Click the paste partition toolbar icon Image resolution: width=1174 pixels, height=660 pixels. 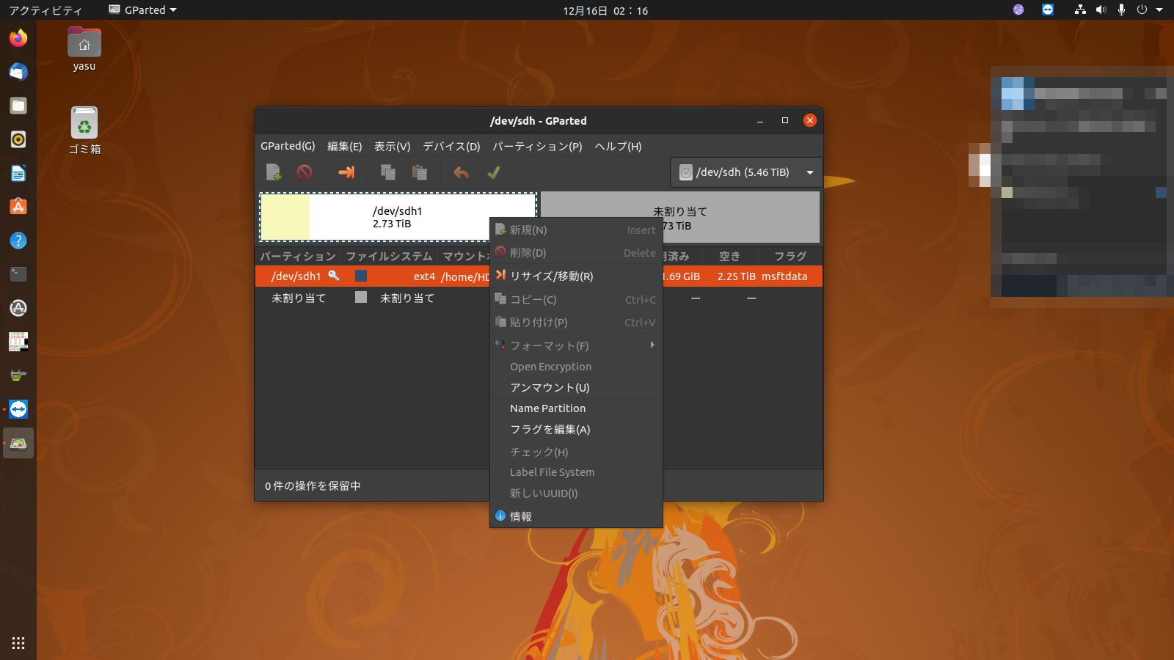(x=420, y=172)
